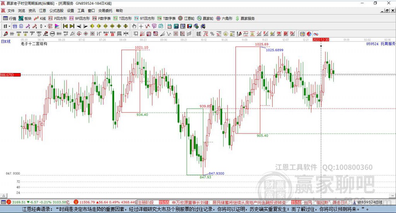Click the 905.40 green price label
Viewport: 396px width, 213px height.
263,136
